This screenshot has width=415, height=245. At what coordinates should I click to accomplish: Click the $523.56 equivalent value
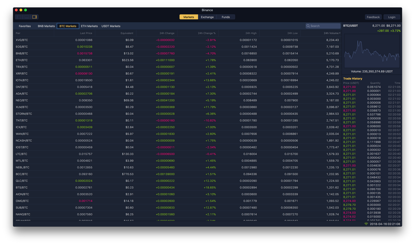click(x=128, y=60)
